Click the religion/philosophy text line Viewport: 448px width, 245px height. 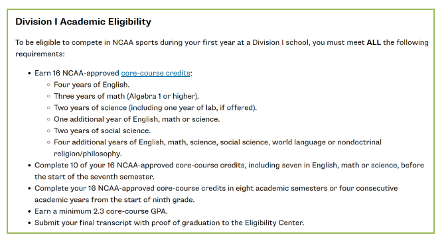[x=88, y=154]
